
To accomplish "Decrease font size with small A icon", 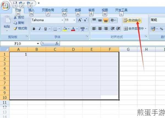I will coord(86,20).
